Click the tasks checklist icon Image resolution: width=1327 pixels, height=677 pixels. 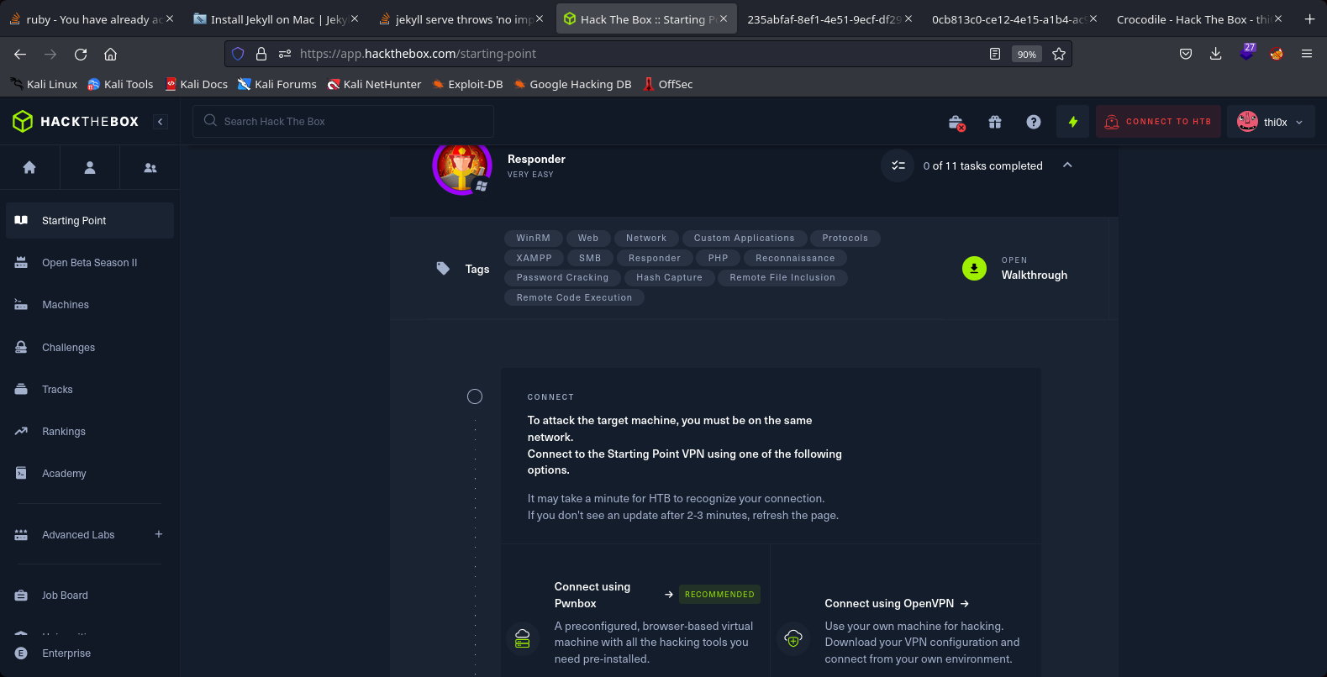(x=898, y=165)
